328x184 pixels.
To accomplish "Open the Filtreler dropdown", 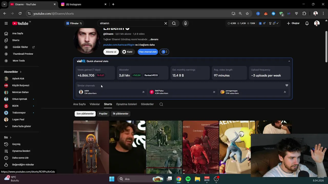I will point(74,23).
